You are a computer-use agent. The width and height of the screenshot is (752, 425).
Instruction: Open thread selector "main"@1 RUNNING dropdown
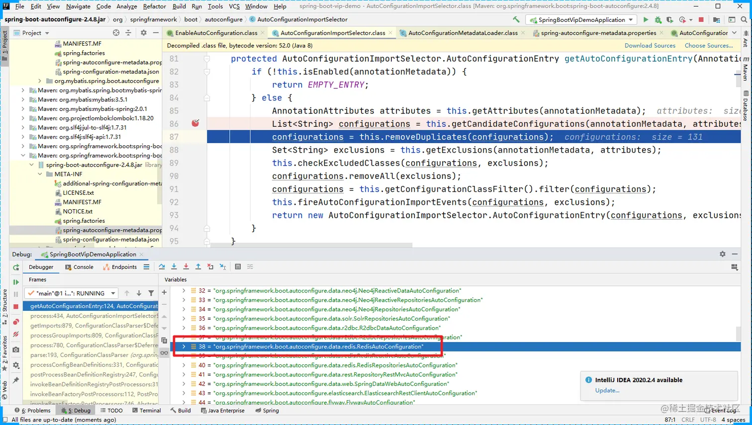(x=72, y=293)
